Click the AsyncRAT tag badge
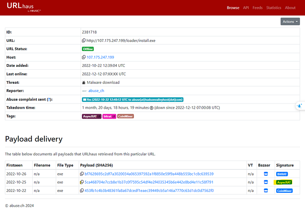This screenshot has width=305, height=212. pos(91,116)
